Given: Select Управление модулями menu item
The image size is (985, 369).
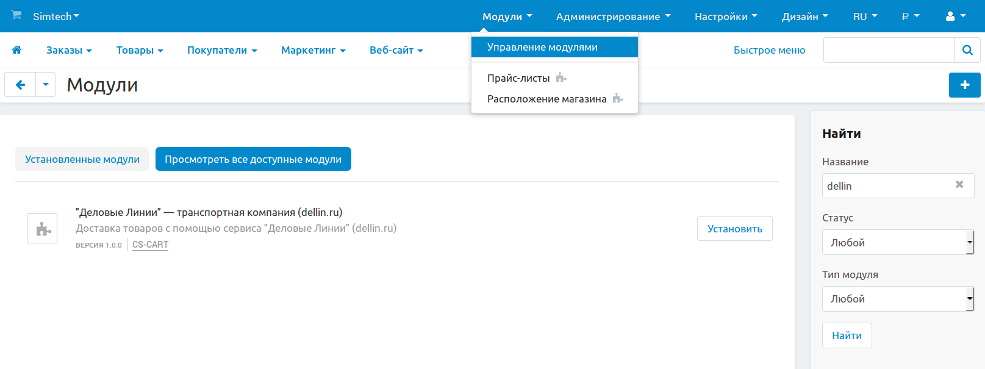Looking at the screenshot, I should [x=542, y=47].
